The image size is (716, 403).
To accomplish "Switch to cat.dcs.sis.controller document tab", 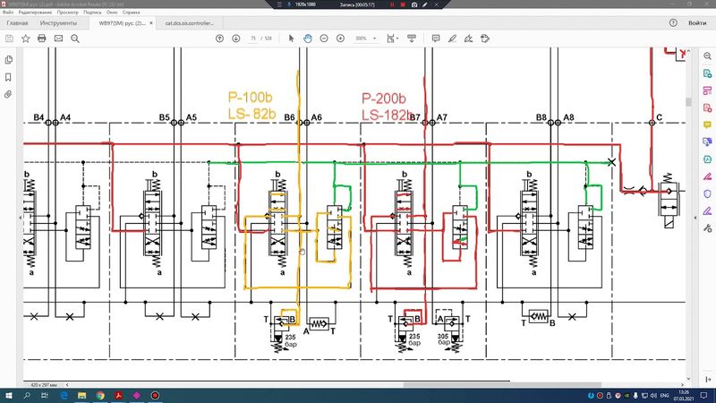I will [x=192, y=23].
